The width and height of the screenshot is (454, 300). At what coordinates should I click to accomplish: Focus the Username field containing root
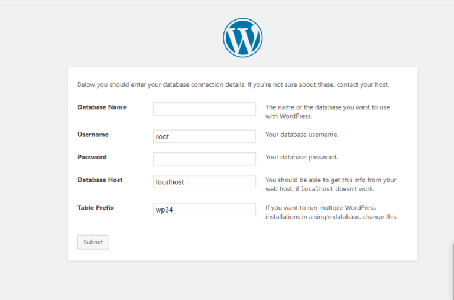[204, 136]
